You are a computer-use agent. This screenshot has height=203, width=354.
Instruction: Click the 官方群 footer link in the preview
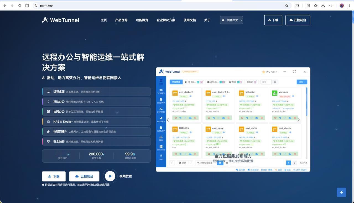tap(240, 170)
